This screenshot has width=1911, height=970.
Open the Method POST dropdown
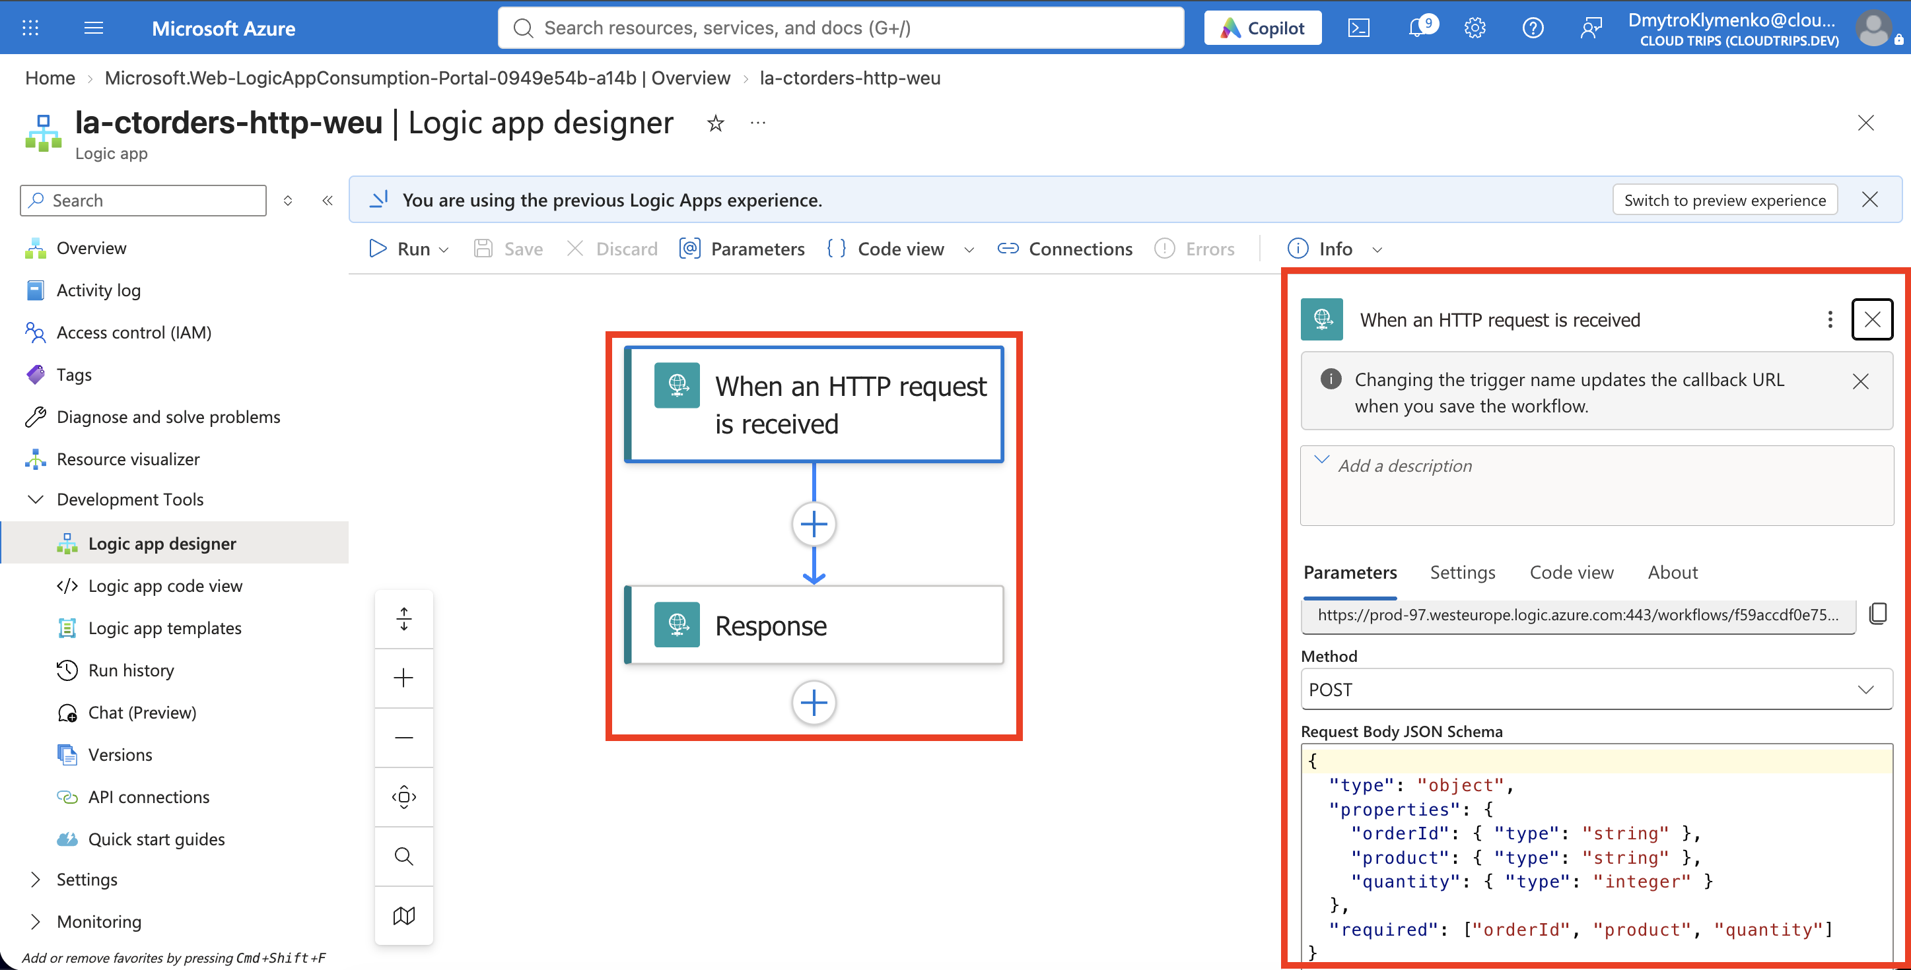1597,690
